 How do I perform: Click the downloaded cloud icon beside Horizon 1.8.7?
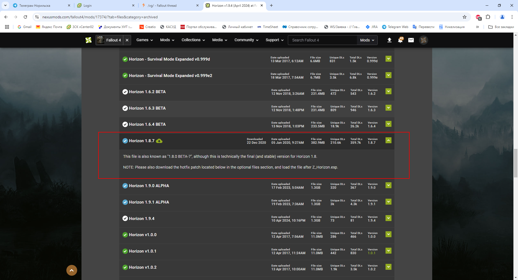pyautogui.click(x=159, y=141)
